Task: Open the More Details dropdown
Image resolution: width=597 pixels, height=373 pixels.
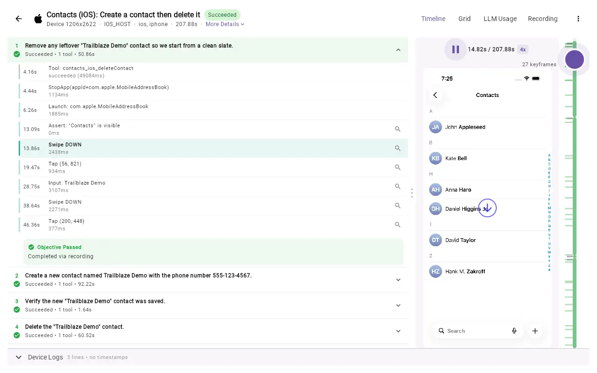Action: pos(225,24)
